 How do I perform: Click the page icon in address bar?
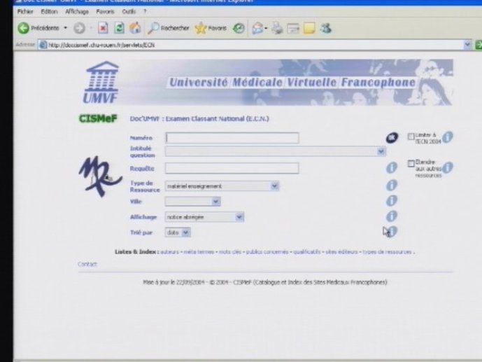(43, 46)
